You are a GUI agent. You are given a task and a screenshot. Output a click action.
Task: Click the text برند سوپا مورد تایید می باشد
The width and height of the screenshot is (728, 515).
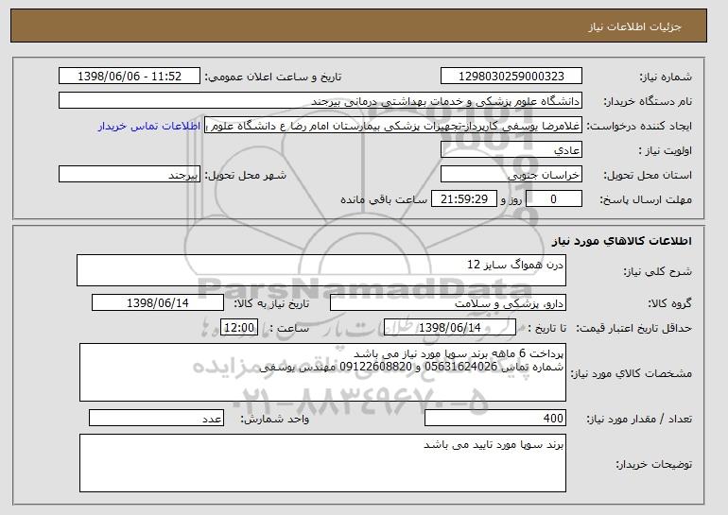(x=494, y=445)
